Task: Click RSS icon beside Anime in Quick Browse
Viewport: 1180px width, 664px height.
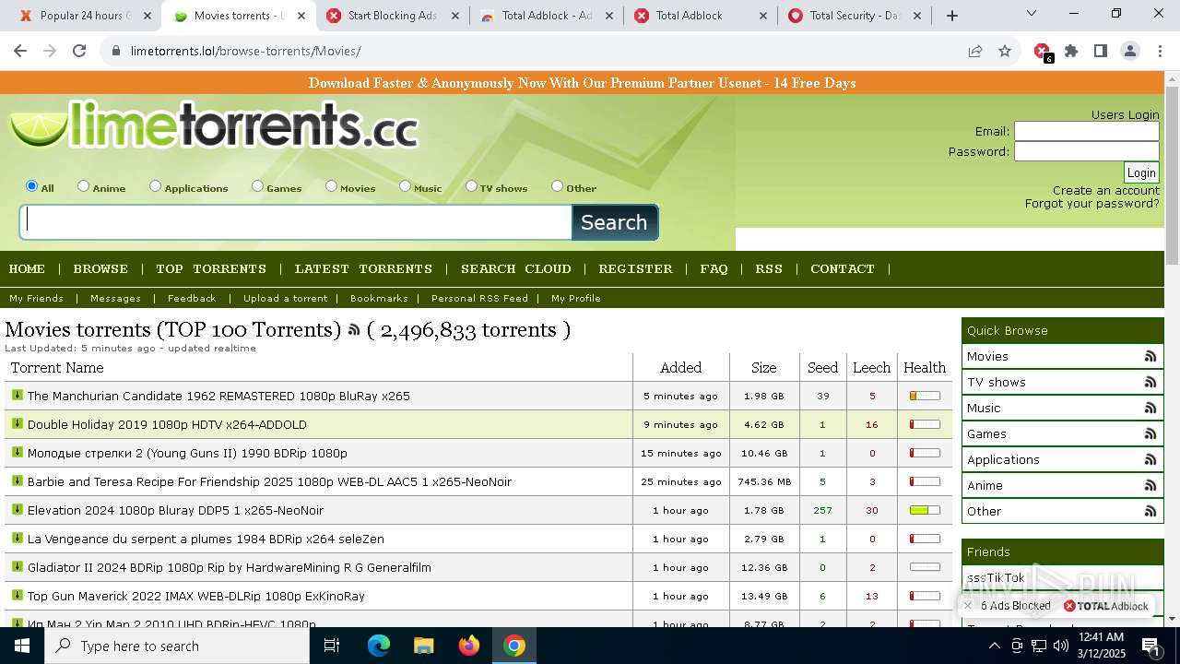Action: pyautogui.click(x=1150, y=485)
